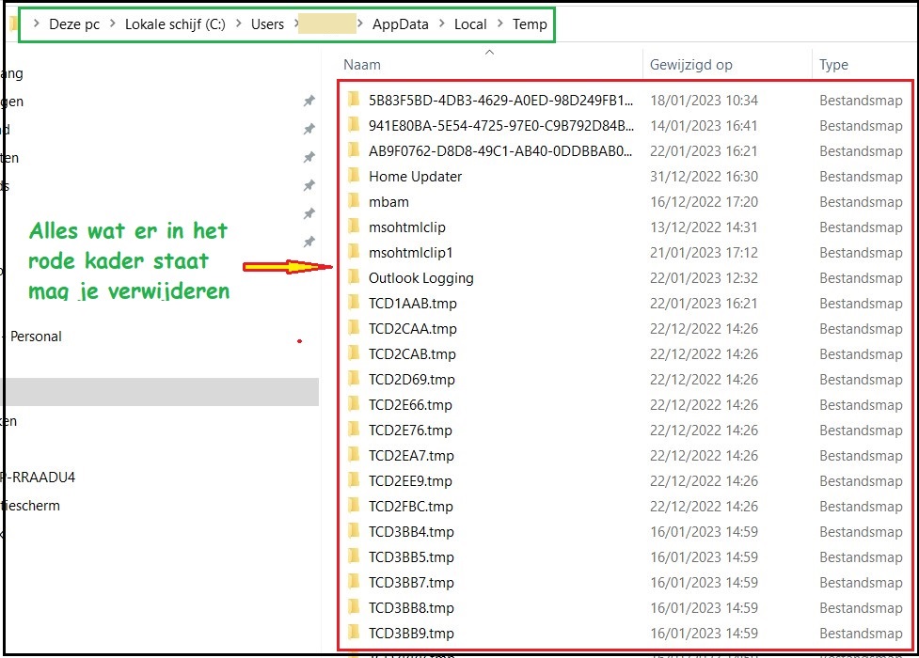Click the TCD1AAB.tmp folder icon
Screen dimensions: 919x658
point(354,303)
